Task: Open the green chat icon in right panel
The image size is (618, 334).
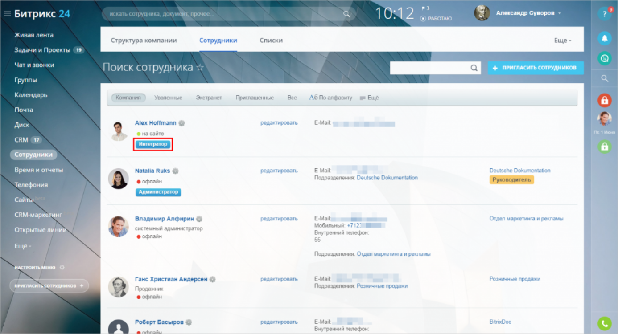Action: coord(604,58)
